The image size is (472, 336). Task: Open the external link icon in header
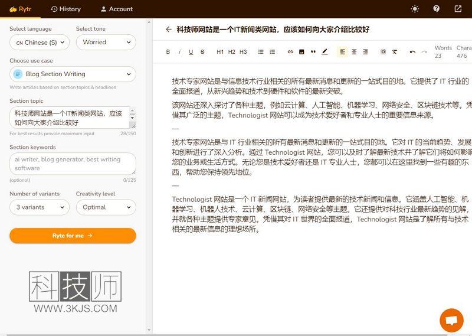coord(458,9)
